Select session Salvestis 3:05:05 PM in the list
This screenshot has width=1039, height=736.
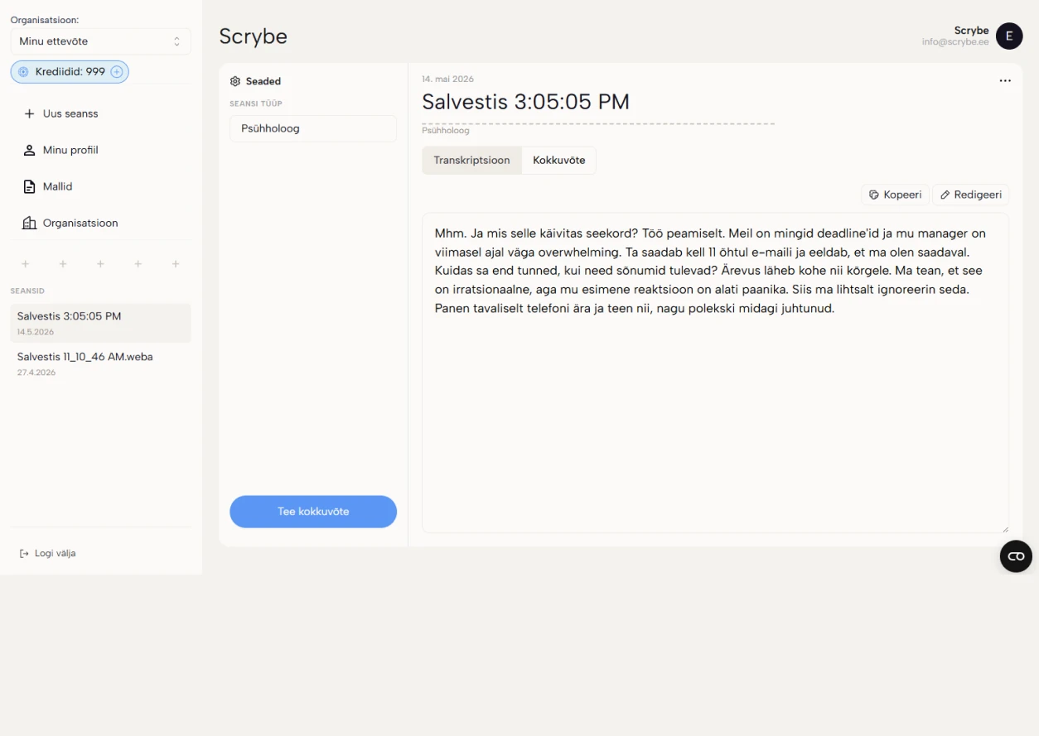pyautogui.click(x=100, y=323)
